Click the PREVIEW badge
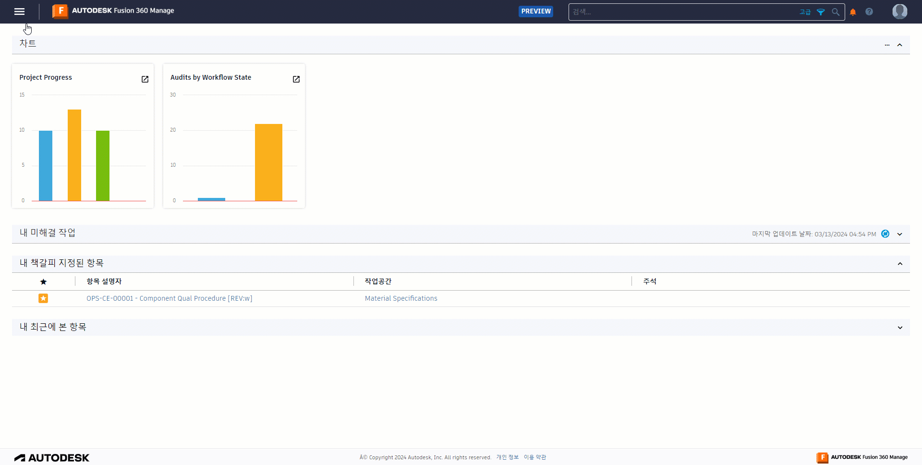This screenshot has height=465, width=922. (536, 11)
